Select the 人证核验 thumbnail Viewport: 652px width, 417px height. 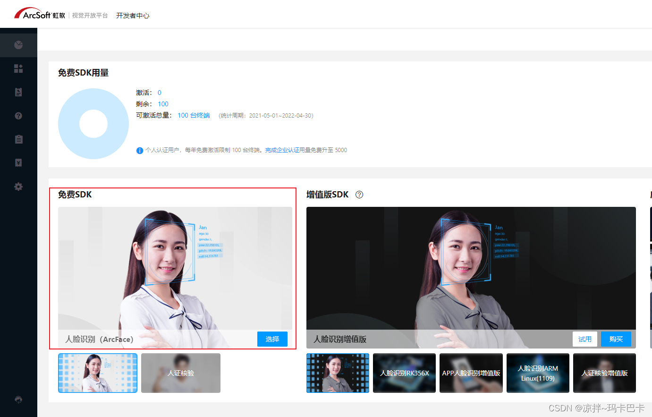coord(181,373)
